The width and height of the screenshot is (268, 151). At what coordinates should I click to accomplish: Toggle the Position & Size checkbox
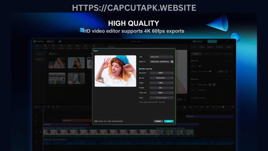(x=192, y=98)
